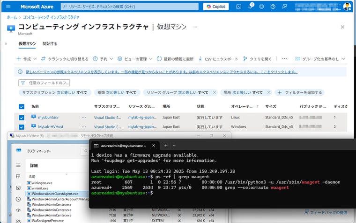This screenshot has height=223, width=356.
Task: Open Visual Studio subscription link for myubuntusv
Action: 107,118
